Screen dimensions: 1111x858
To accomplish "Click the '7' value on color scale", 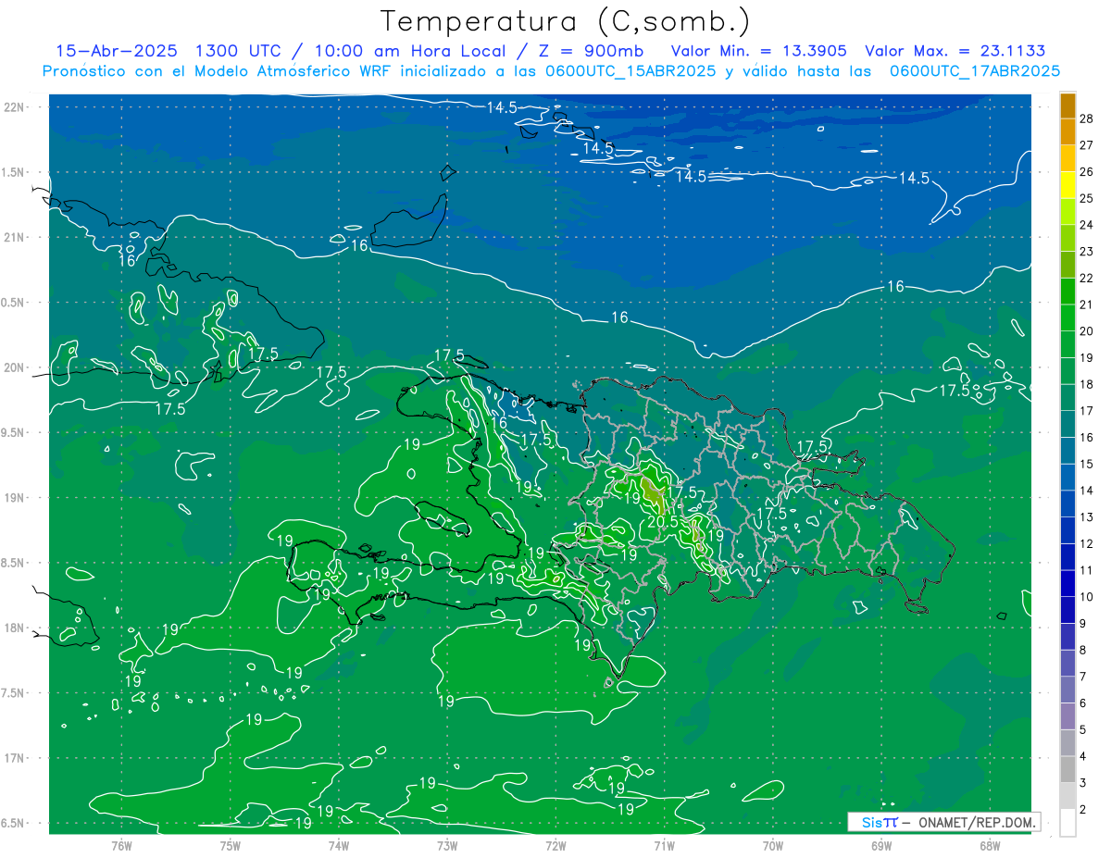I will (1083, 677).
